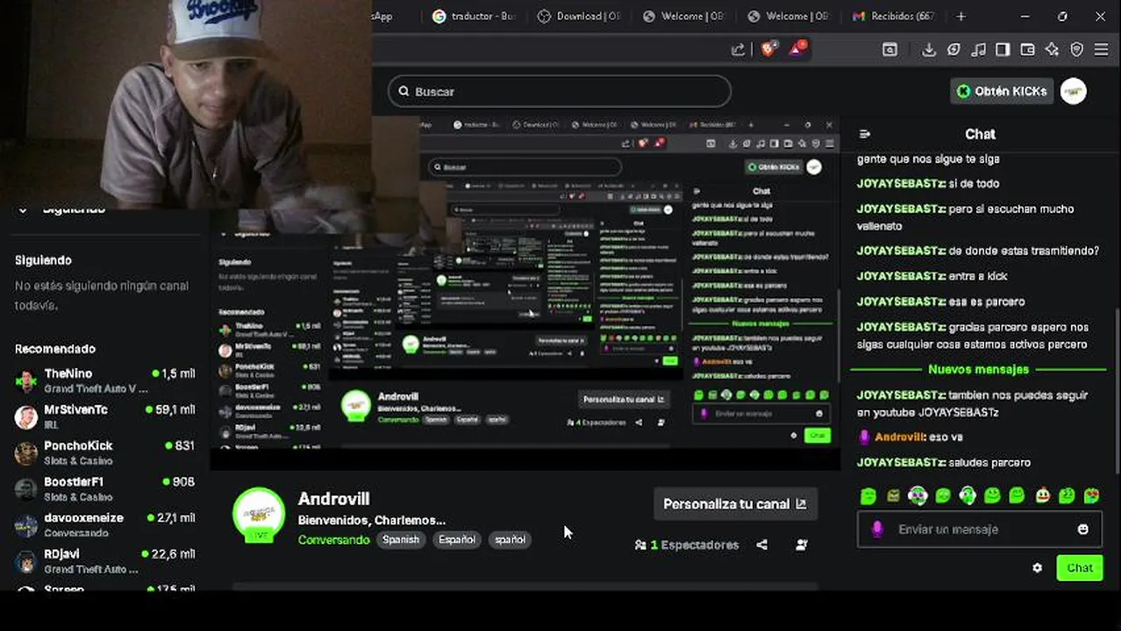Click the Buscar search field
1121x631 pixels.
pyautogui.click(x=559, y=91)
